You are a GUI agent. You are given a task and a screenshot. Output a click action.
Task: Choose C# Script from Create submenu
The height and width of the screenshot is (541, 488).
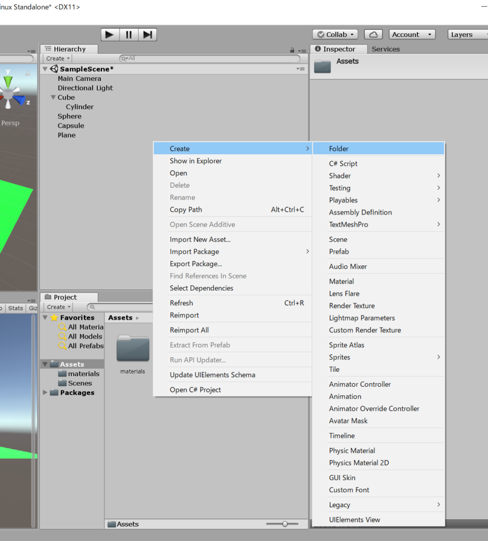click(343, 164)
